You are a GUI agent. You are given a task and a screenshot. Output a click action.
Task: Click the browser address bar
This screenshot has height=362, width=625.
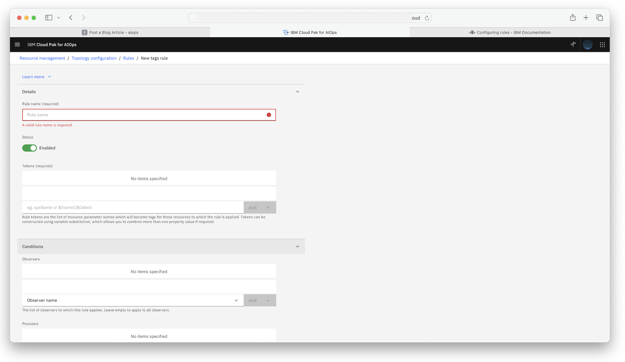310,18
